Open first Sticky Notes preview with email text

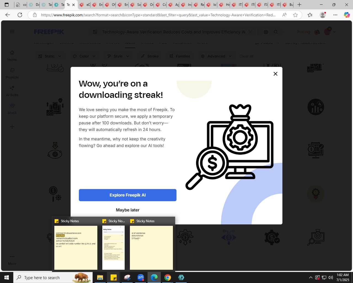click(76, 247)
